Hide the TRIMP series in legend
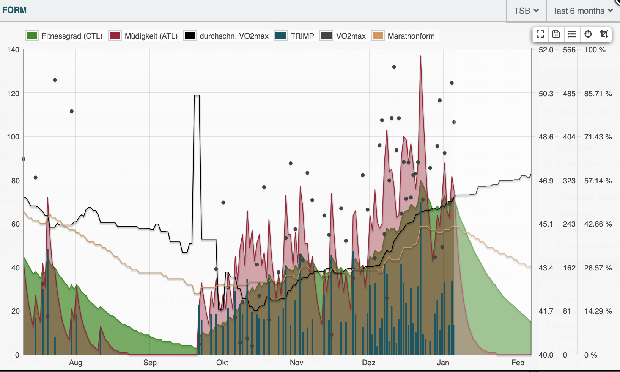The width and height of the screenshot is (620, 372). 302,36
